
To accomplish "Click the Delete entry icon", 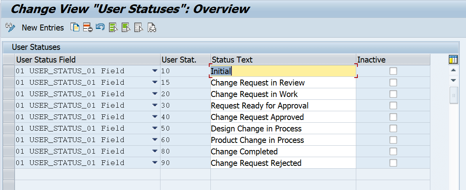I will (88, 27).
